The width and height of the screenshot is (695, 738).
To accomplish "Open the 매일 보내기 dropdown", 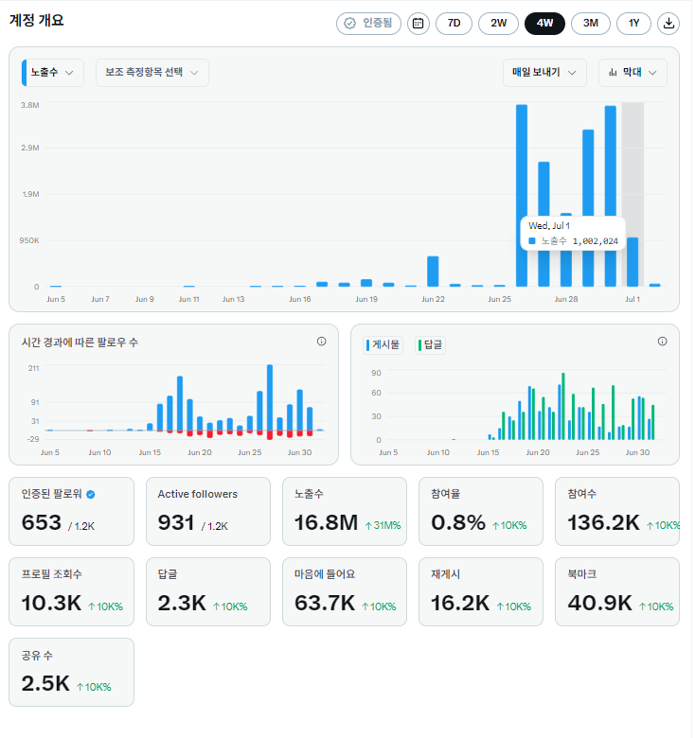I will pos(546,73).
